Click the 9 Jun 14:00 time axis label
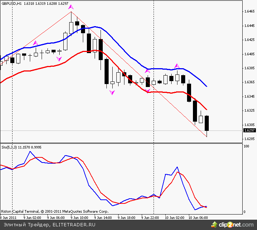This screenshot has height=230, width=257. tap(102, 217)
